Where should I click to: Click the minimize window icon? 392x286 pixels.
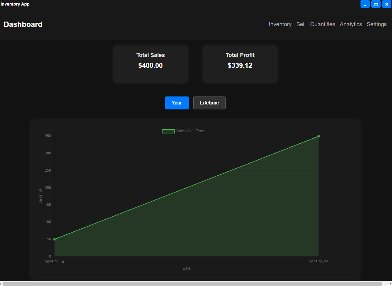[x=365, y=4]
